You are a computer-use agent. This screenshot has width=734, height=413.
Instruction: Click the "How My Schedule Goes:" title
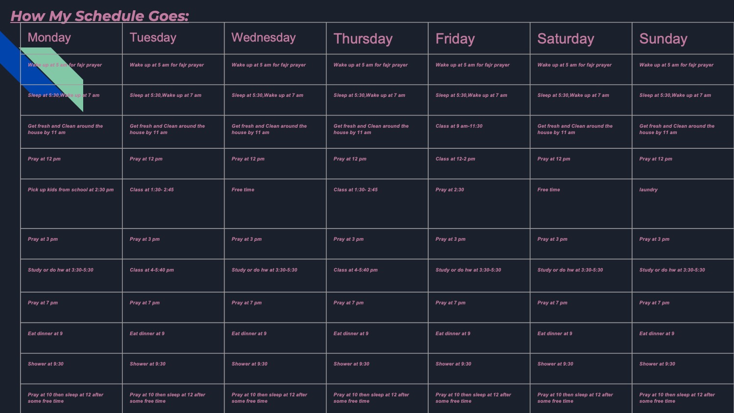point(100,16)
